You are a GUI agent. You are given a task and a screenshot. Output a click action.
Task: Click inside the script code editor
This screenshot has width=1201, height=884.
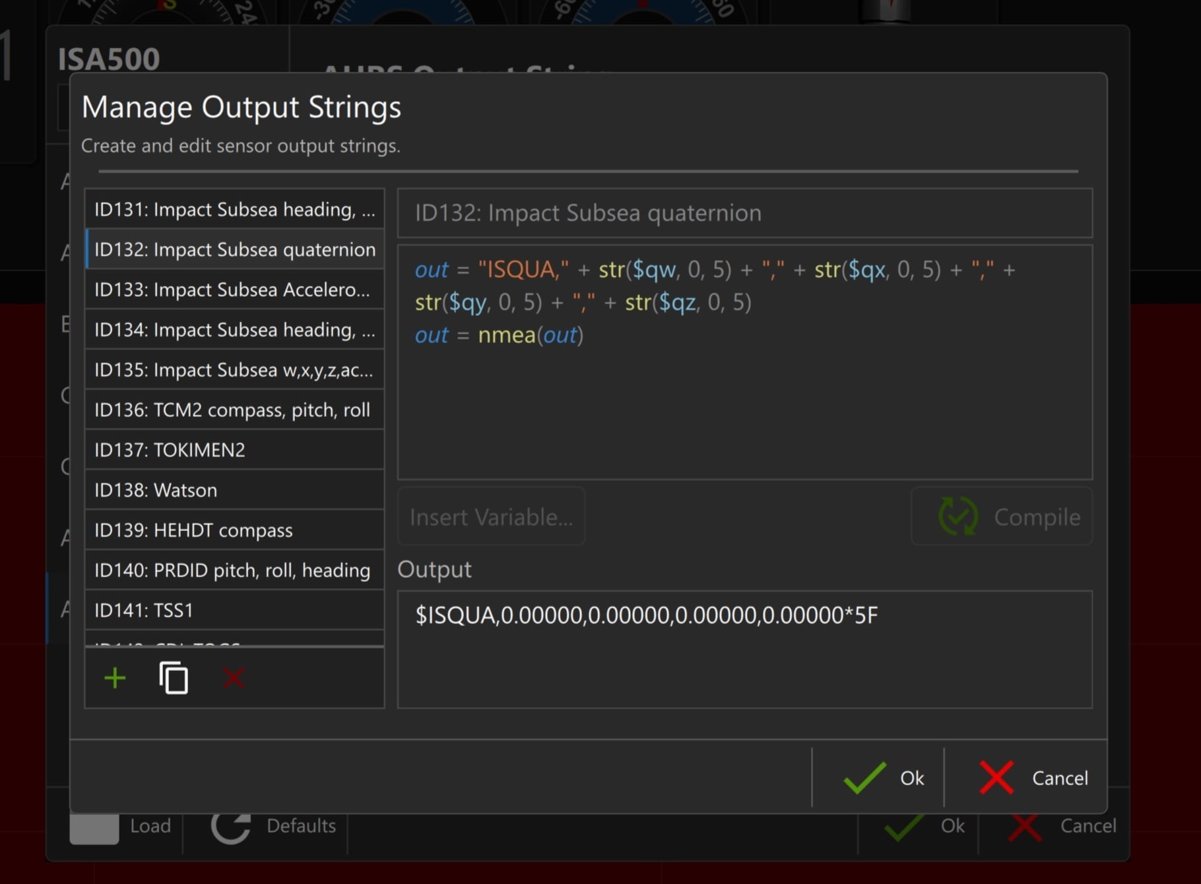[x=745, y=362]
